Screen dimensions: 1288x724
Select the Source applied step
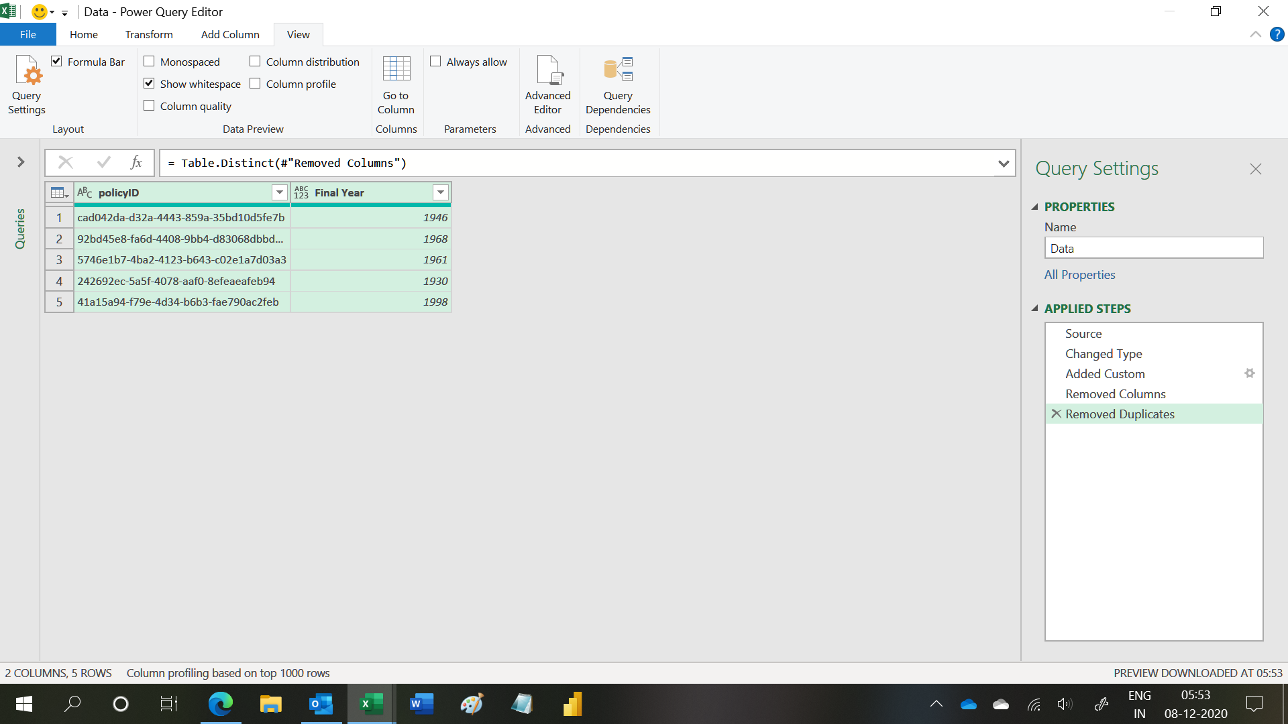[x=1154, y=333]
